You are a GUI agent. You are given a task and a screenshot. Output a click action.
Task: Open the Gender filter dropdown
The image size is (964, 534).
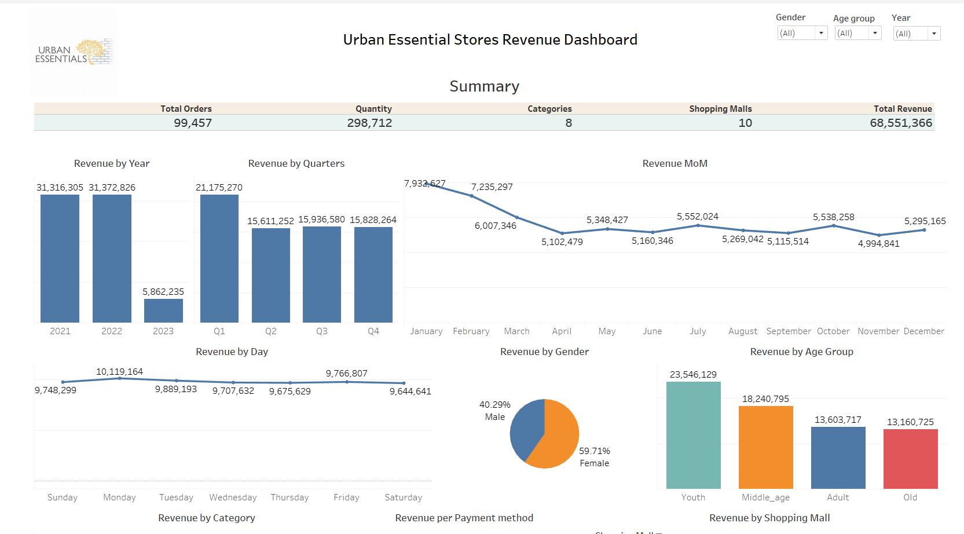820,33
